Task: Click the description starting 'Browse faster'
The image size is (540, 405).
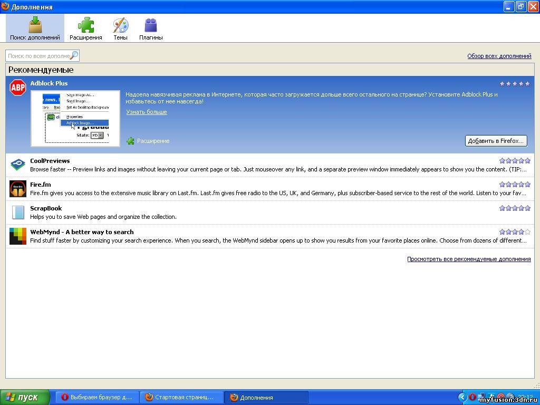Action: [x=278, y=169]
